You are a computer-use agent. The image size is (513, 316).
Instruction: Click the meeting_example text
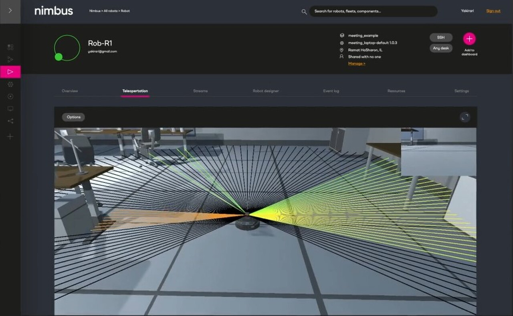point(363,36)
